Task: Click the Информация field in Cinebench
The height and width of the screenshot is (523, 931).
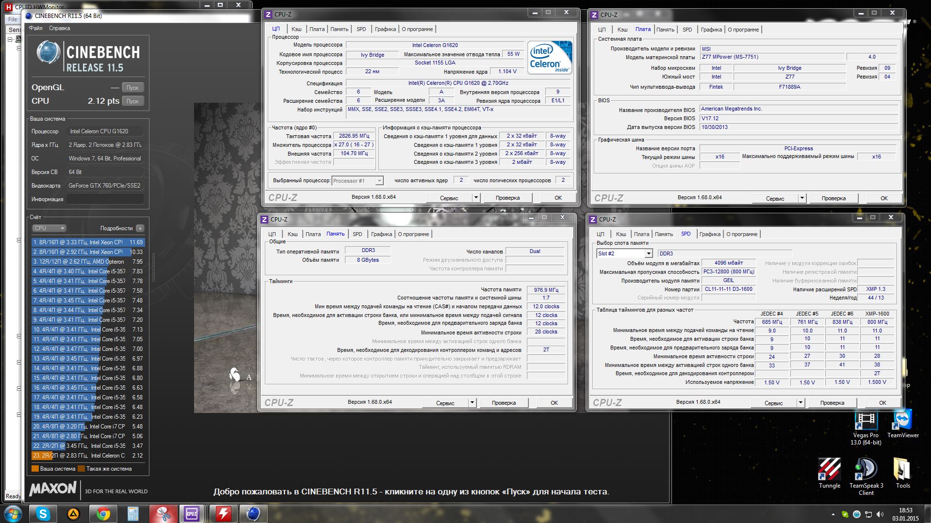Action: point(105,199)
